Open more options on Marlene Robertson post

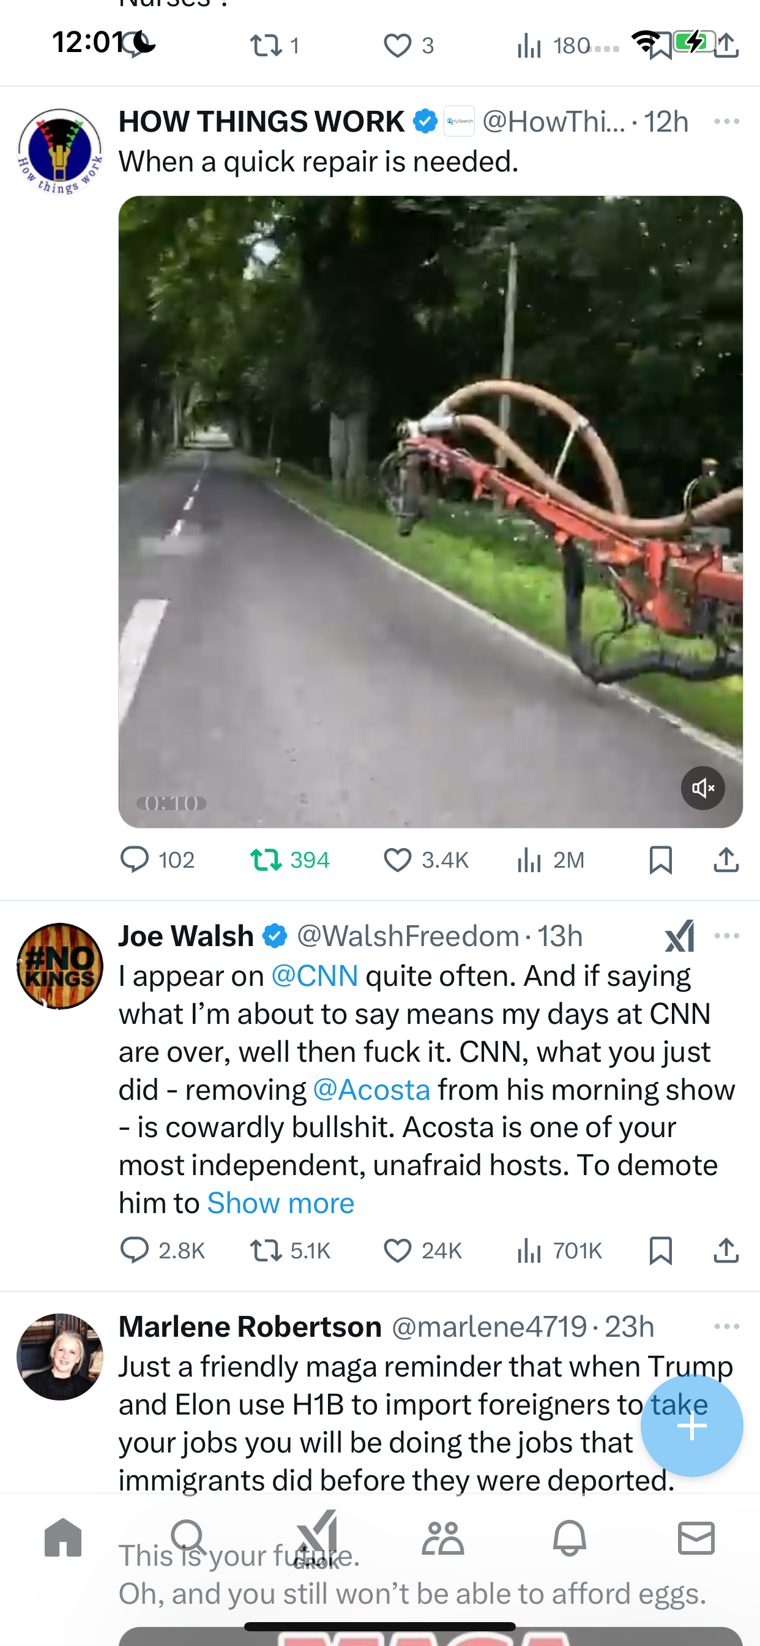coord(727,1326)
